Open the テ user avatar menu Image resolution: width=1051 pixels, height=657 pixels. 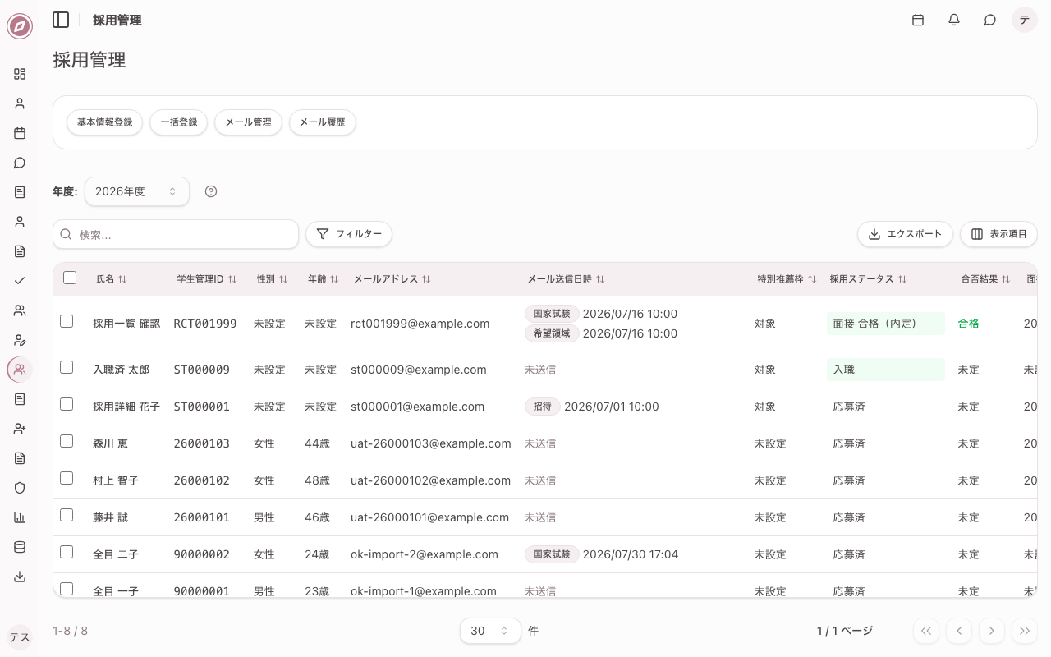(x=1025, y=20)
